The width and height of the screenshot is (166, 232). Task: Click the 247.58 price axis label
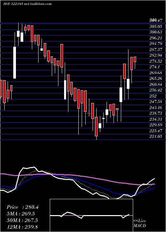155,102
